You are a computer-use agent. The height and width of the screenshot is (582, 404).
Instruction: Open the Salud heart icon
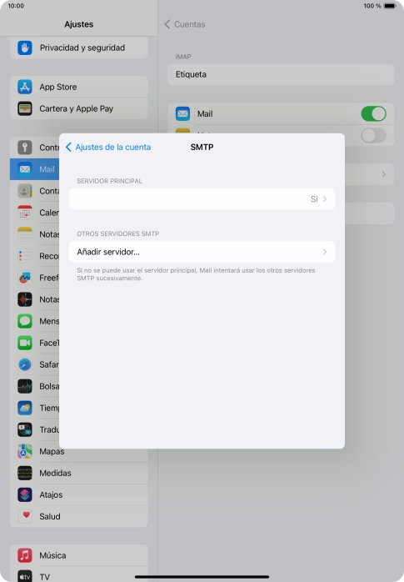coord(25,516)
